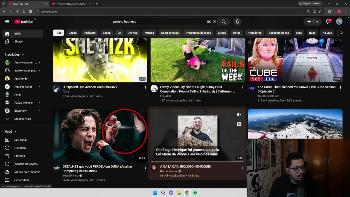
Task: Open Chrome tab search dropdown
Action: (4, 4)
